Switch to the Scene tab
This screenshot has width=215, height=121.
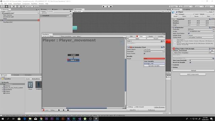44,9
